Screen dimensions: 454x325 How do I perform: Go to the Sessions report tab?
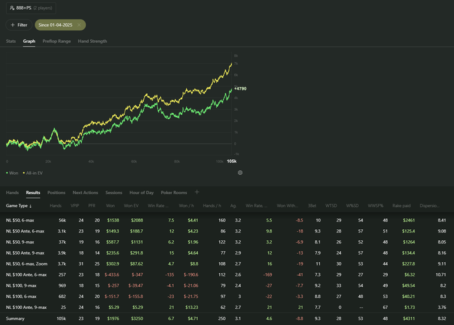click(x=113, y=192)
